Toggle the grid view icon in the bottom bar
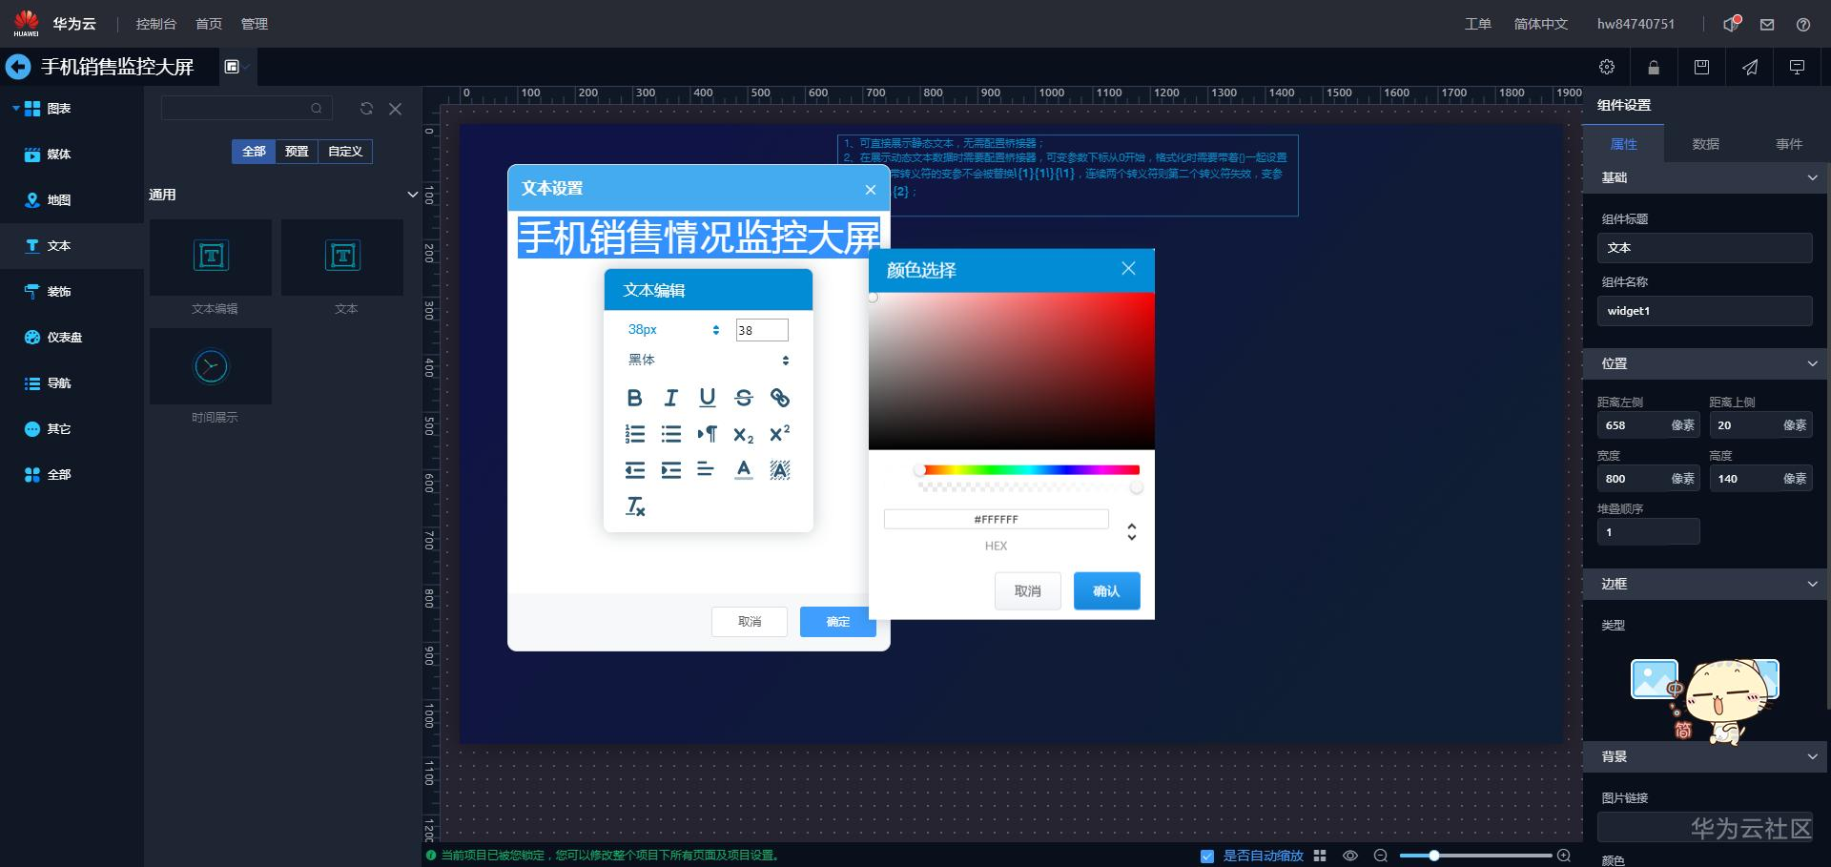This screenshot has width=1831, height=867. point(1320,856)
